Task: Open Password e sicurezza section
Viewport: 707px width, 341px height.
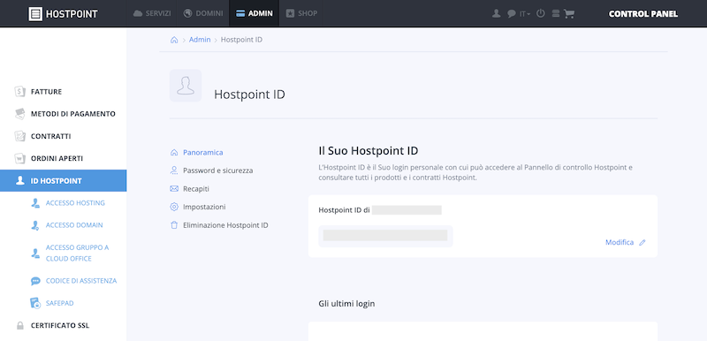Action: tap(217, 170)
